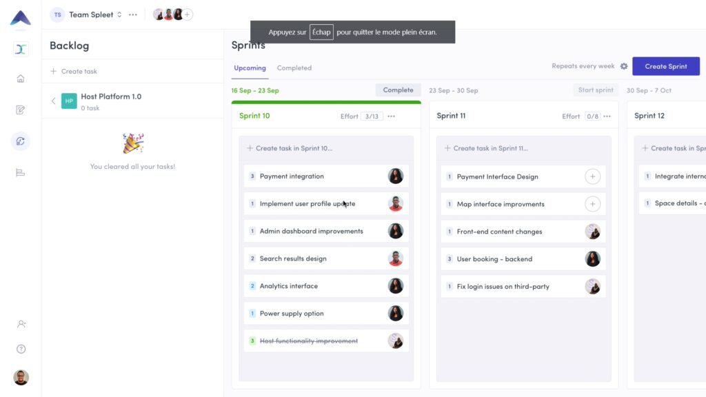Open the roadmap timeline icon in sidebar
The height and width of the screenshot is (397, 706).
tap(21, 172)
